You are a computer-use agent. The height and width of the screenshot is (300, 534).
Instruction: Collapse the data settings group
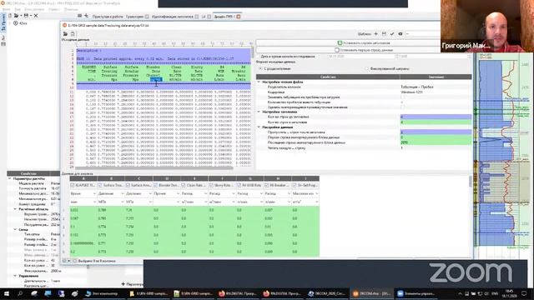click(259, 127)
